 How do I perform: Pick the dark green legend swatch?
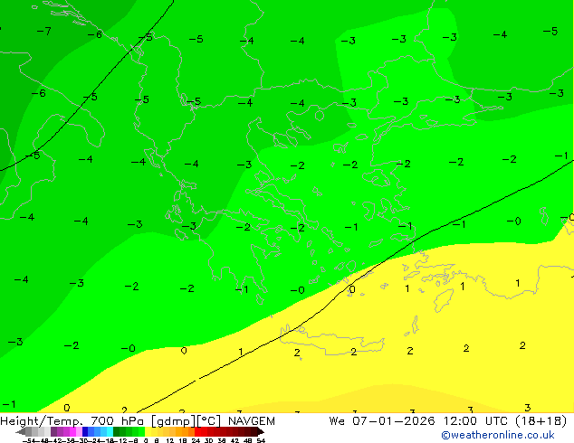tap(117, 431)
